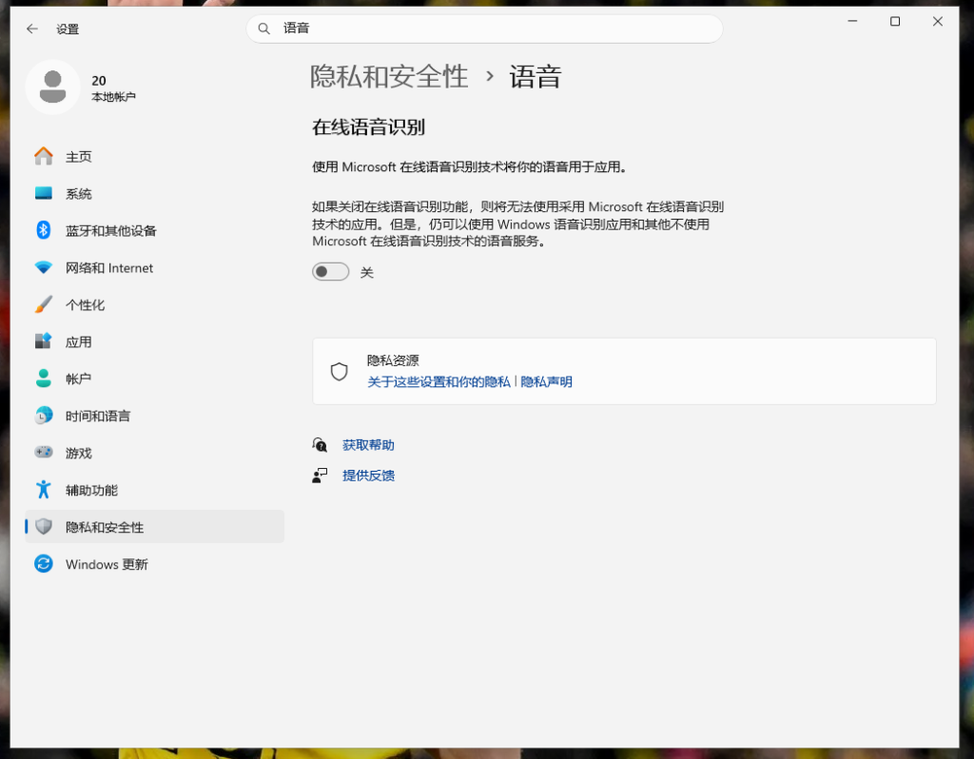Click the 本地帐户 label

pos(114,97)
